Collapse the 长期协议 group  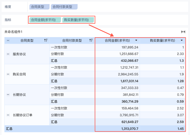pyautogui.click(x=8, y=95)
